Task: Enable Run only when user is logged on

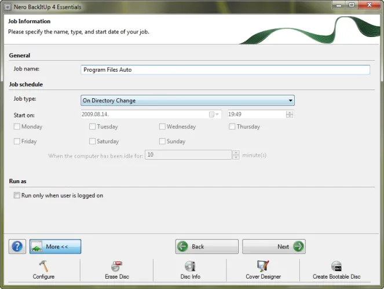Action: pos(17,195)
